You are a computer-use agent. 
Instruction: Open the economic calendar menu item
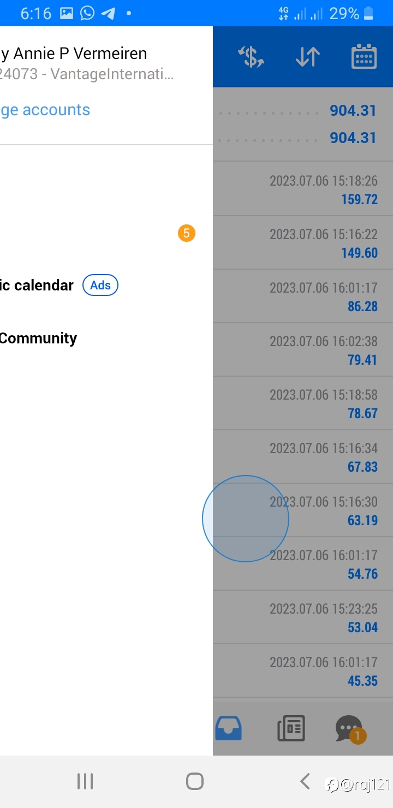[x=37, y=285]
